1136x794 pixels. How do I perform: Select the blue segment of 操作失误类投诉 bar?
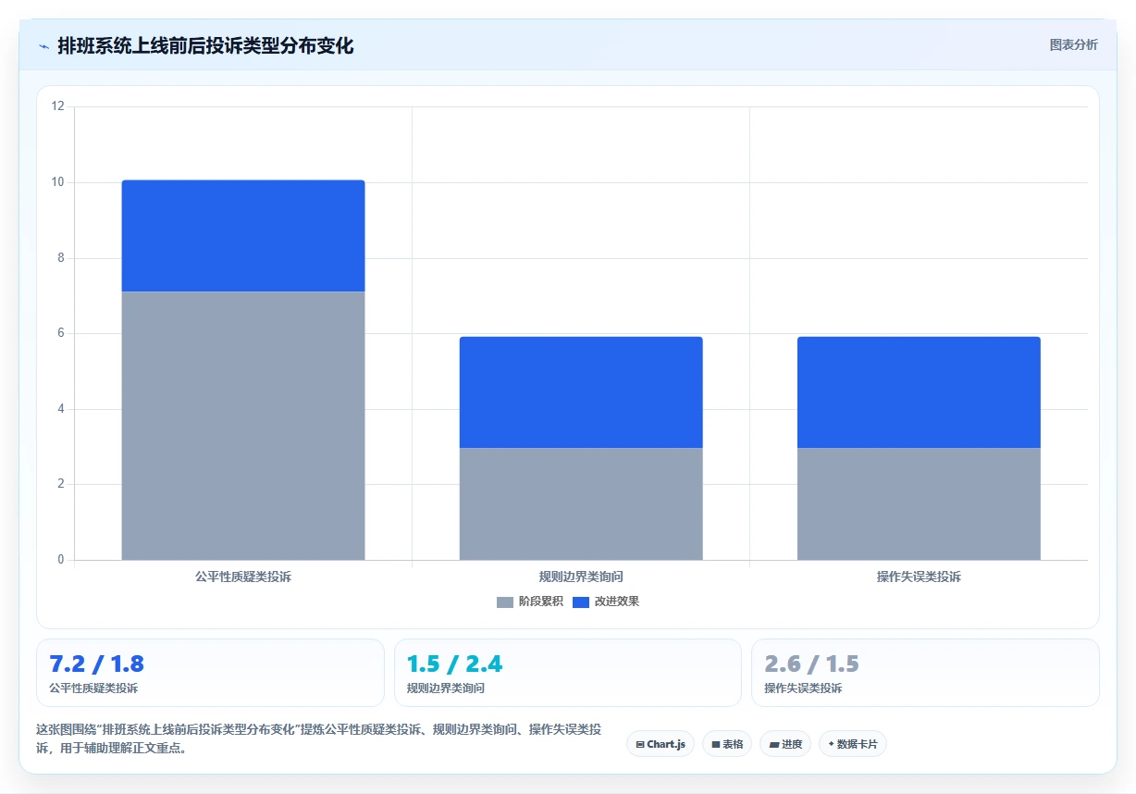click(x=919, y=392)
